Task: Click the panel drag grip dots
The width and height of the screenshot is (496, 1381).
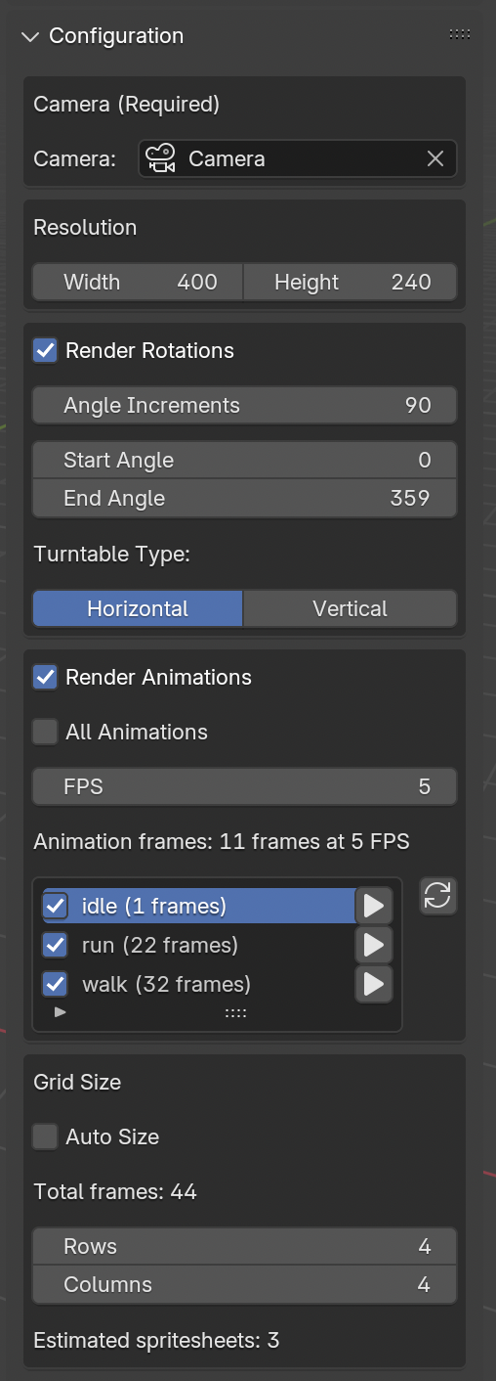Action: coord(460,34)
